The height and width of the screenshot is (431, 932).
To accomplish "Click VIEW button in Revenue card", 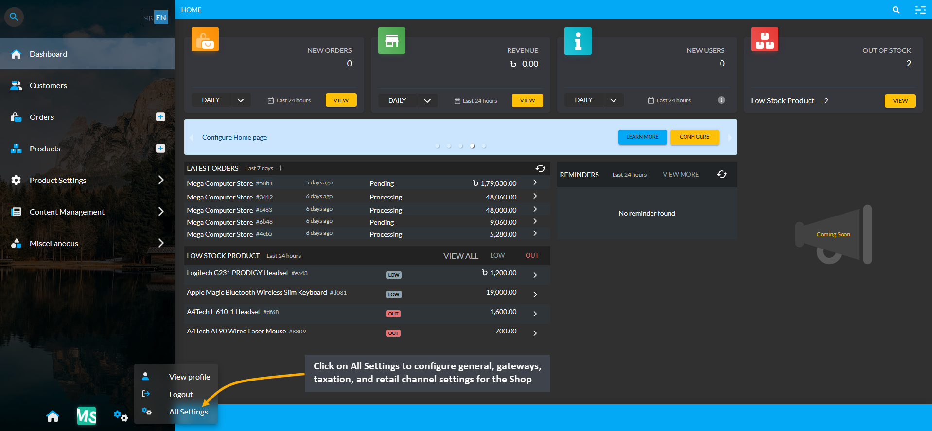I will point(528,100).
